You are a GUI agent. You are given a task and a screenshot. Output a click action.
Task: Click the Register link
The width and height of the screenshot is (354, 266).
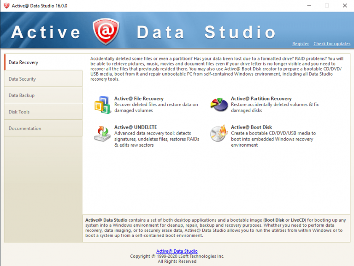click(301, 44)
